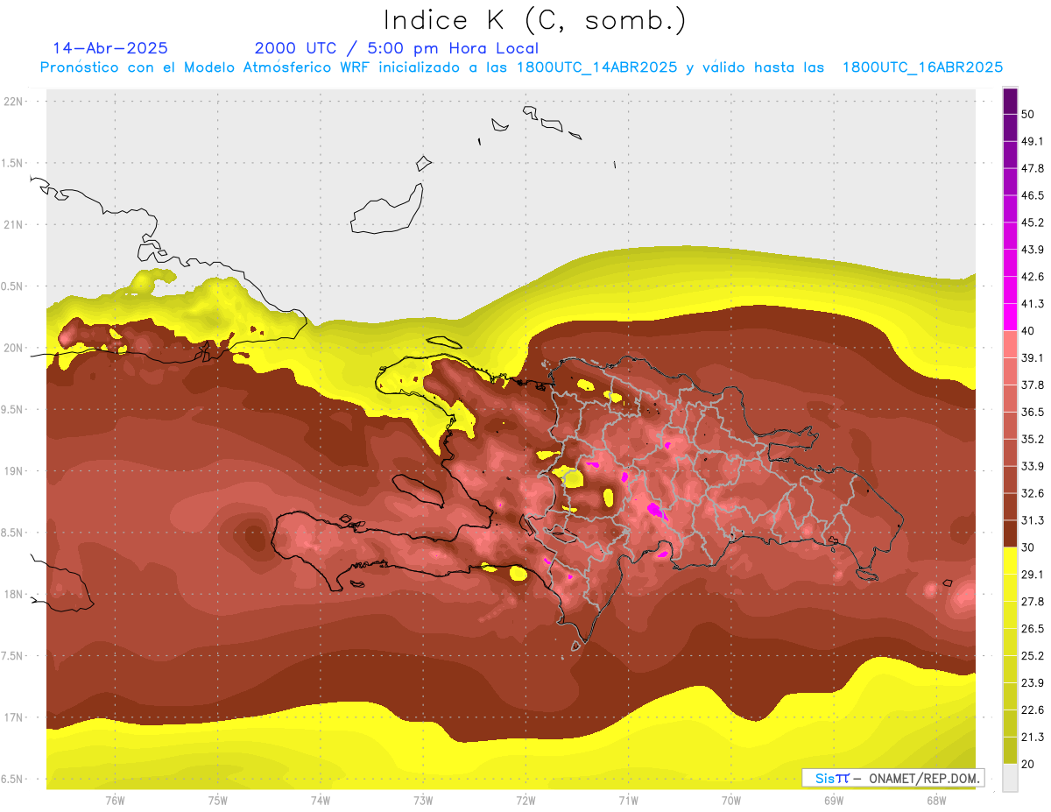This screenshot has height=812, width=1051.
Task: Click the colorbar value "45.2"
Action: pos(1032,222)
